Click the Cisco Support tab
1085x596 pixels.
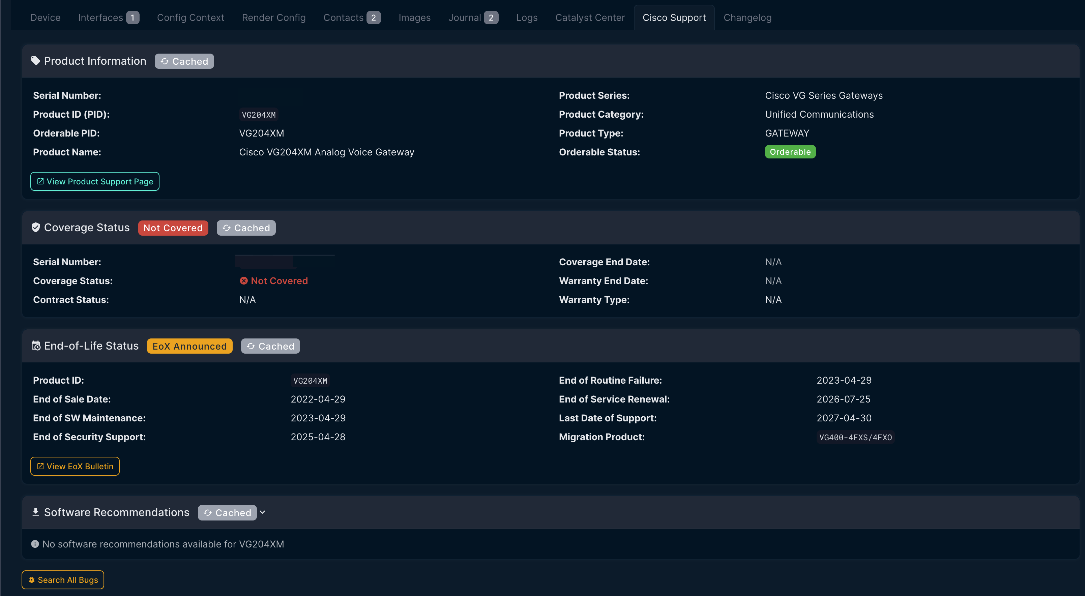(x=674, y=18)
